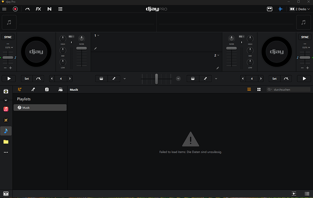Open the FX panel
The image size is (313, 198).
point(38,9)
